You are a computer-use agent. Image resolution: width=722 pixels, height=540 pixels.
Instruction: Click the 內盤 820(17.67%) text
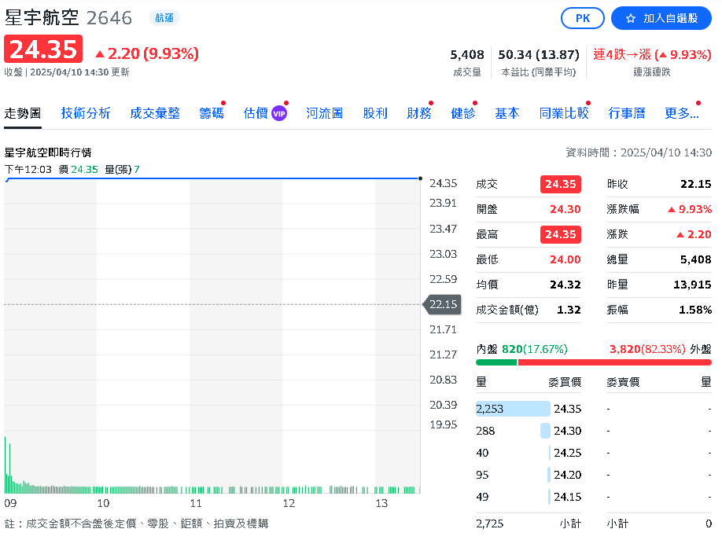coord(521,350)
